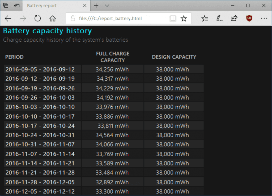Open the uBlock Origin extension icon
272x196 pixels.
(249, 18)
